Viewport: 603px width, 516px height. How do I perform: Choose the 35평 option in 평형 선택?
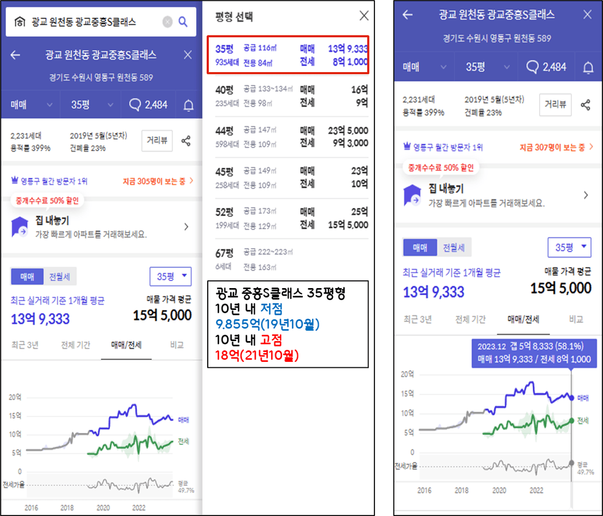288,55
